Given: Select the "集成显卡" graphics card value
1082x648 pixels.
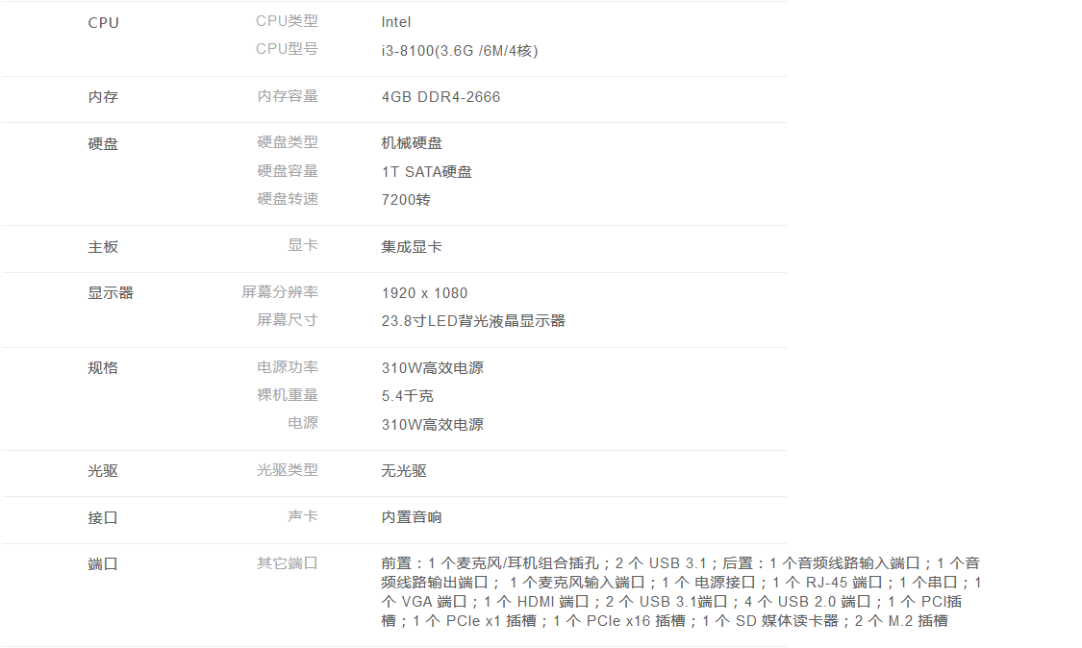Looking at the screenshot, I should coord(412,247).
